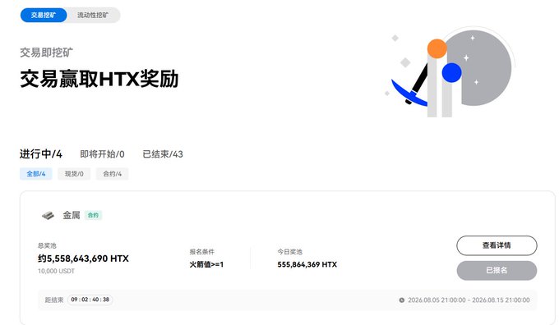Click the 2026.08.05 – 2026.08.15 date range
The height and width of the screenshot is (325, 559).
[x=469, y=300]
